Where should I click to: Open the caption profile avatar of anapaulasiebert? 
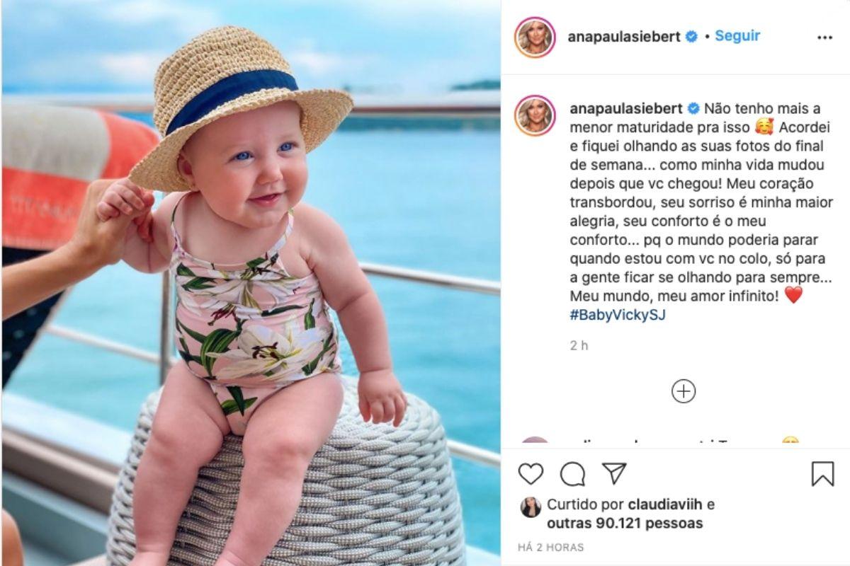535,115
